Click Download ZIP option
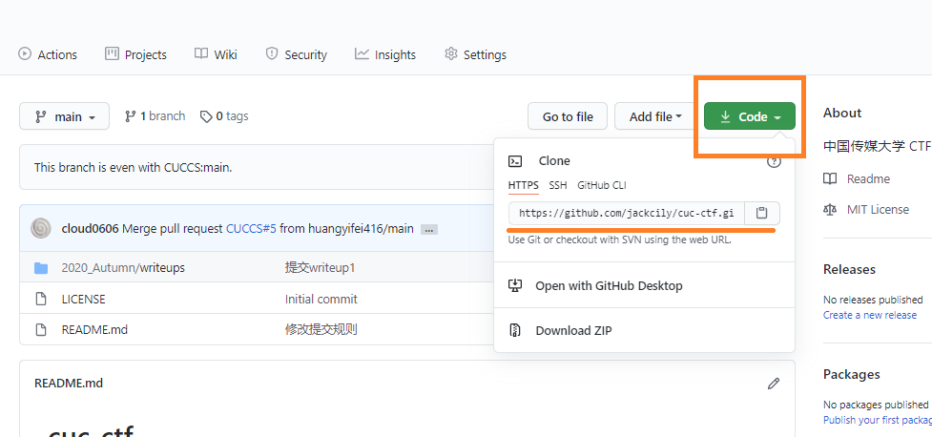The width and height of the screenshot is (932, 437). [x=644, y=330]
